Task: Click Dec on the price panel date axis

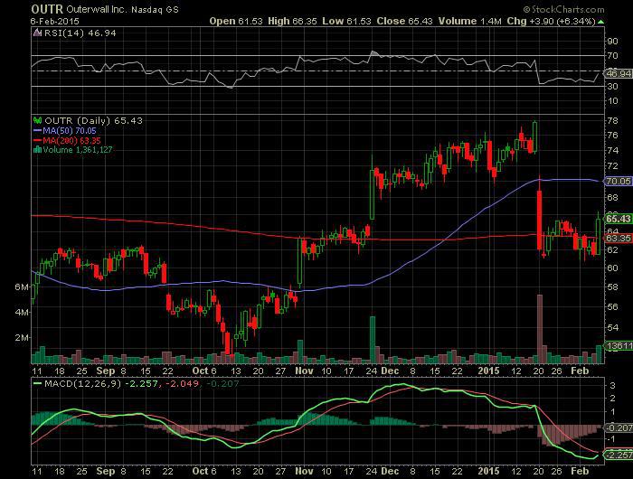Action: tap(390, 371)
